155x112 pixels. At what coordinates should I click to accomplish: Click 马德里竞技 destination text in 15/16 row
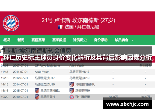tap(82, 91)
